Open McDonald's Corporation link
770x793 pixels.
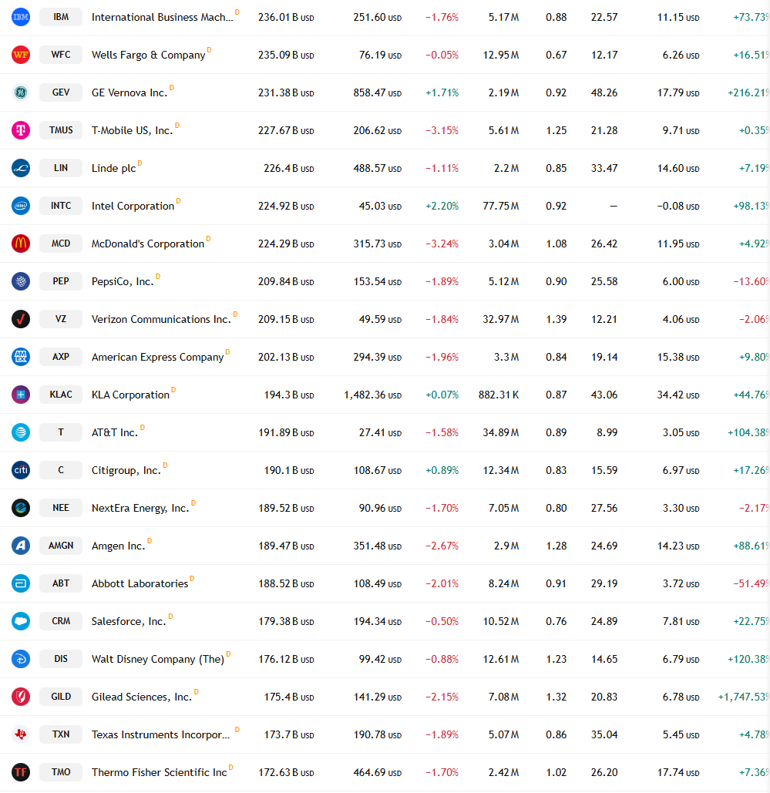(148, 244)
